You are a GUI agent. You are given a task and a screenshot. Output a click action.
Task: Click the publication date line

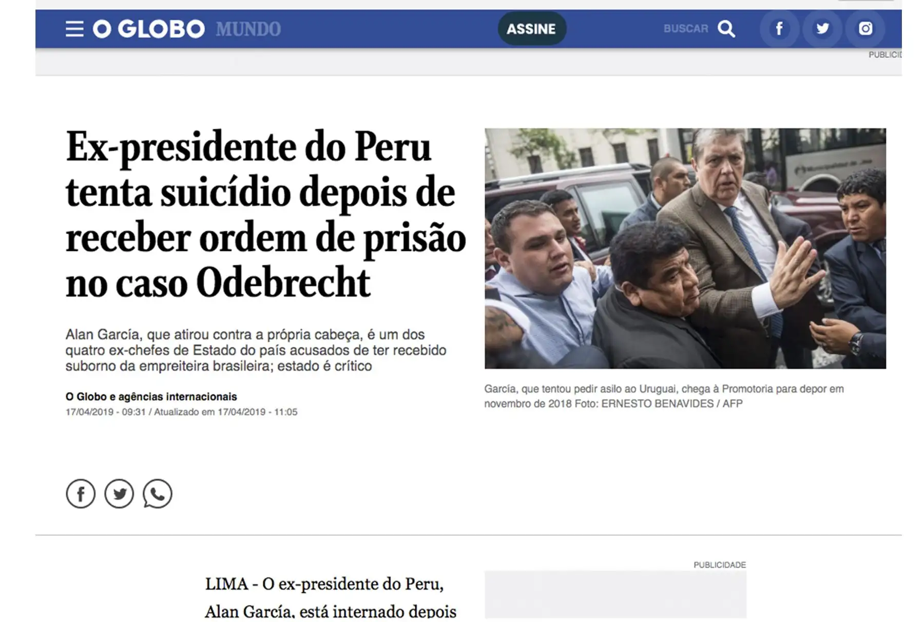coord(181,412)
